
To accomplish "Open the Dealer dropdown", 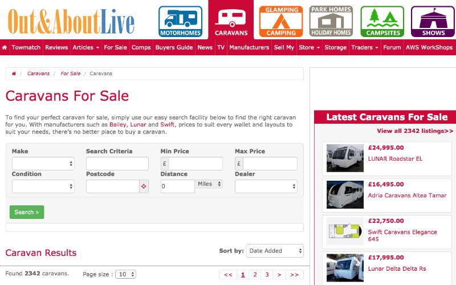I will [x=266, y=186].
